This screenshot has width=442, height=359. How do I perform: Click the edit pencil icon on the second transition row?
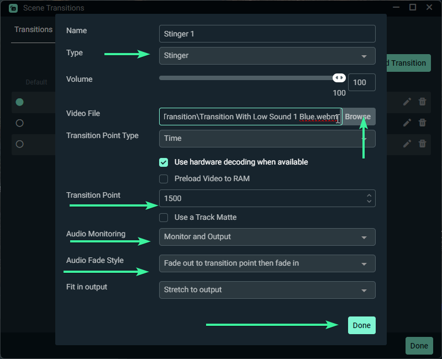[x=407, y=123]
